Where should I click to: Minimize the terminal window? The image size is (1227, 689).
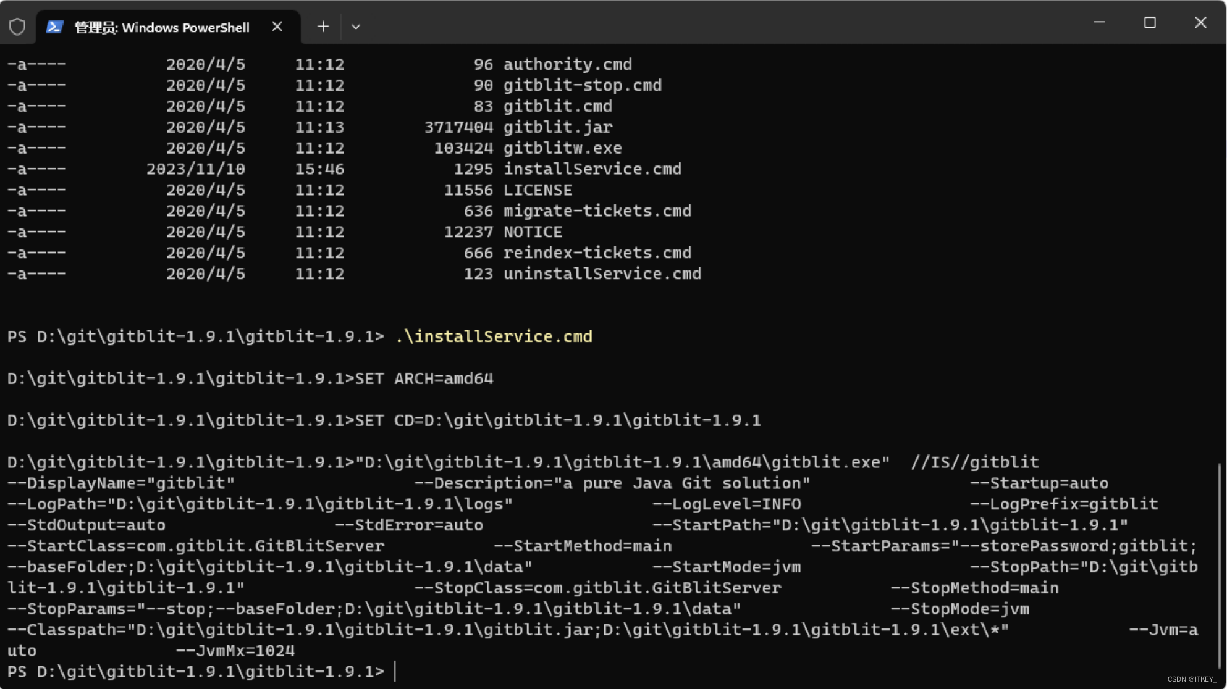1099,22
